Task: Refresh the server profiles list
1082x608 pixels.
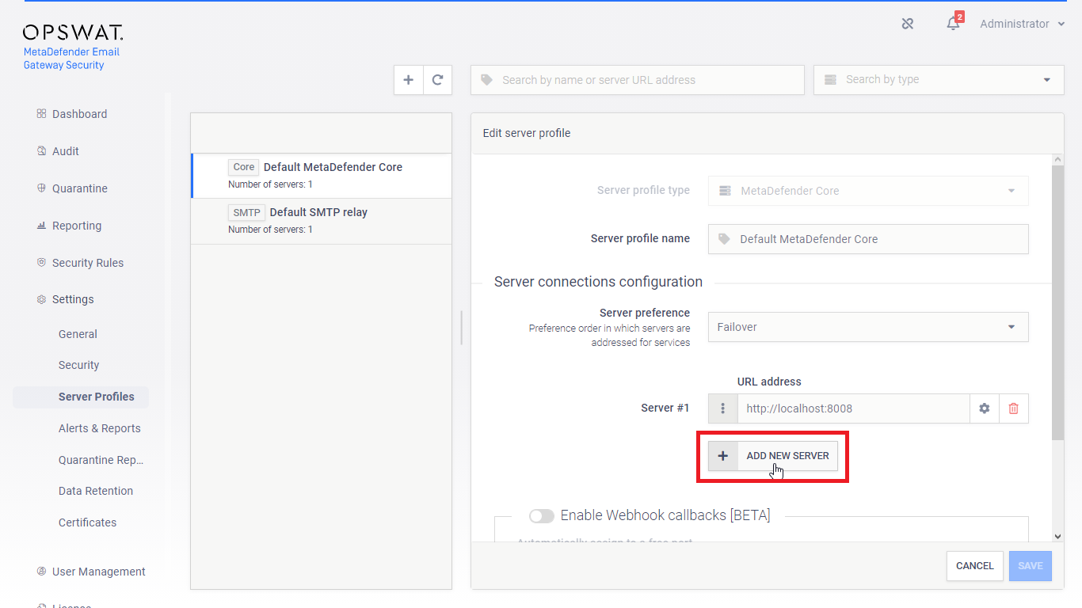Action: pyautogui.click(x=437, y=80)
